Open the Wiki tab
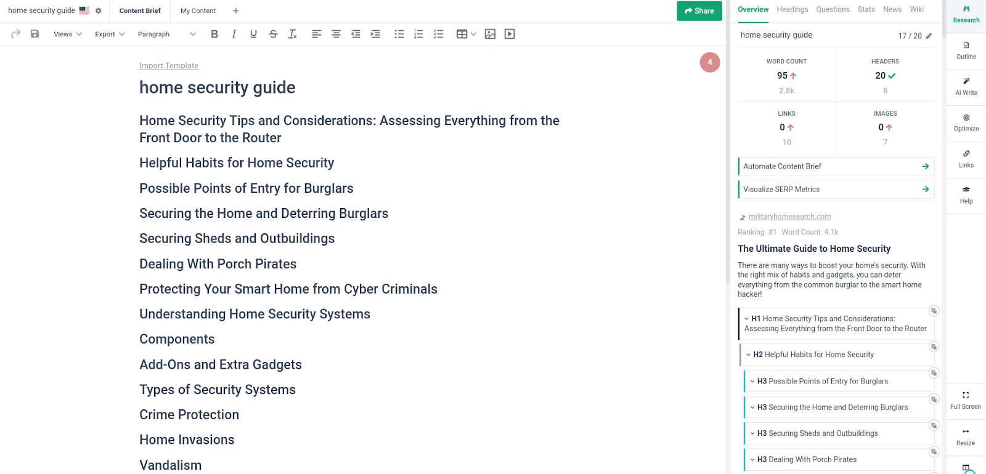The width and height of the screenshot is (986, 474). (x=917, y=9)
